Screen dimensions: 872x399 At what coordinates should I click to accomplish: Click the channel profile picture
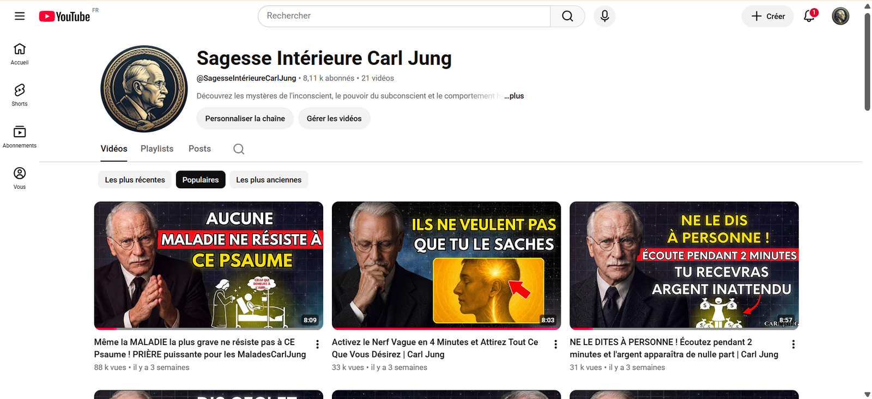click(144, 89)
